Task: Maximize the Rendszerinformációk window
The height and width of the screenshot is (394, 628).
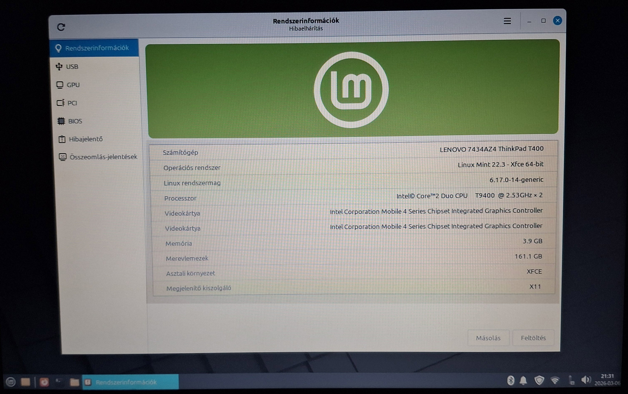Action: [x=543, y=21]
